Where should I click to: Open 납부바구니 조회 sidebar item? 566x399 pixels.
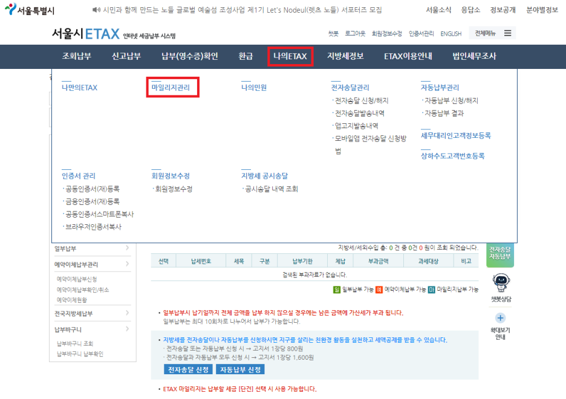pos(75,343)
